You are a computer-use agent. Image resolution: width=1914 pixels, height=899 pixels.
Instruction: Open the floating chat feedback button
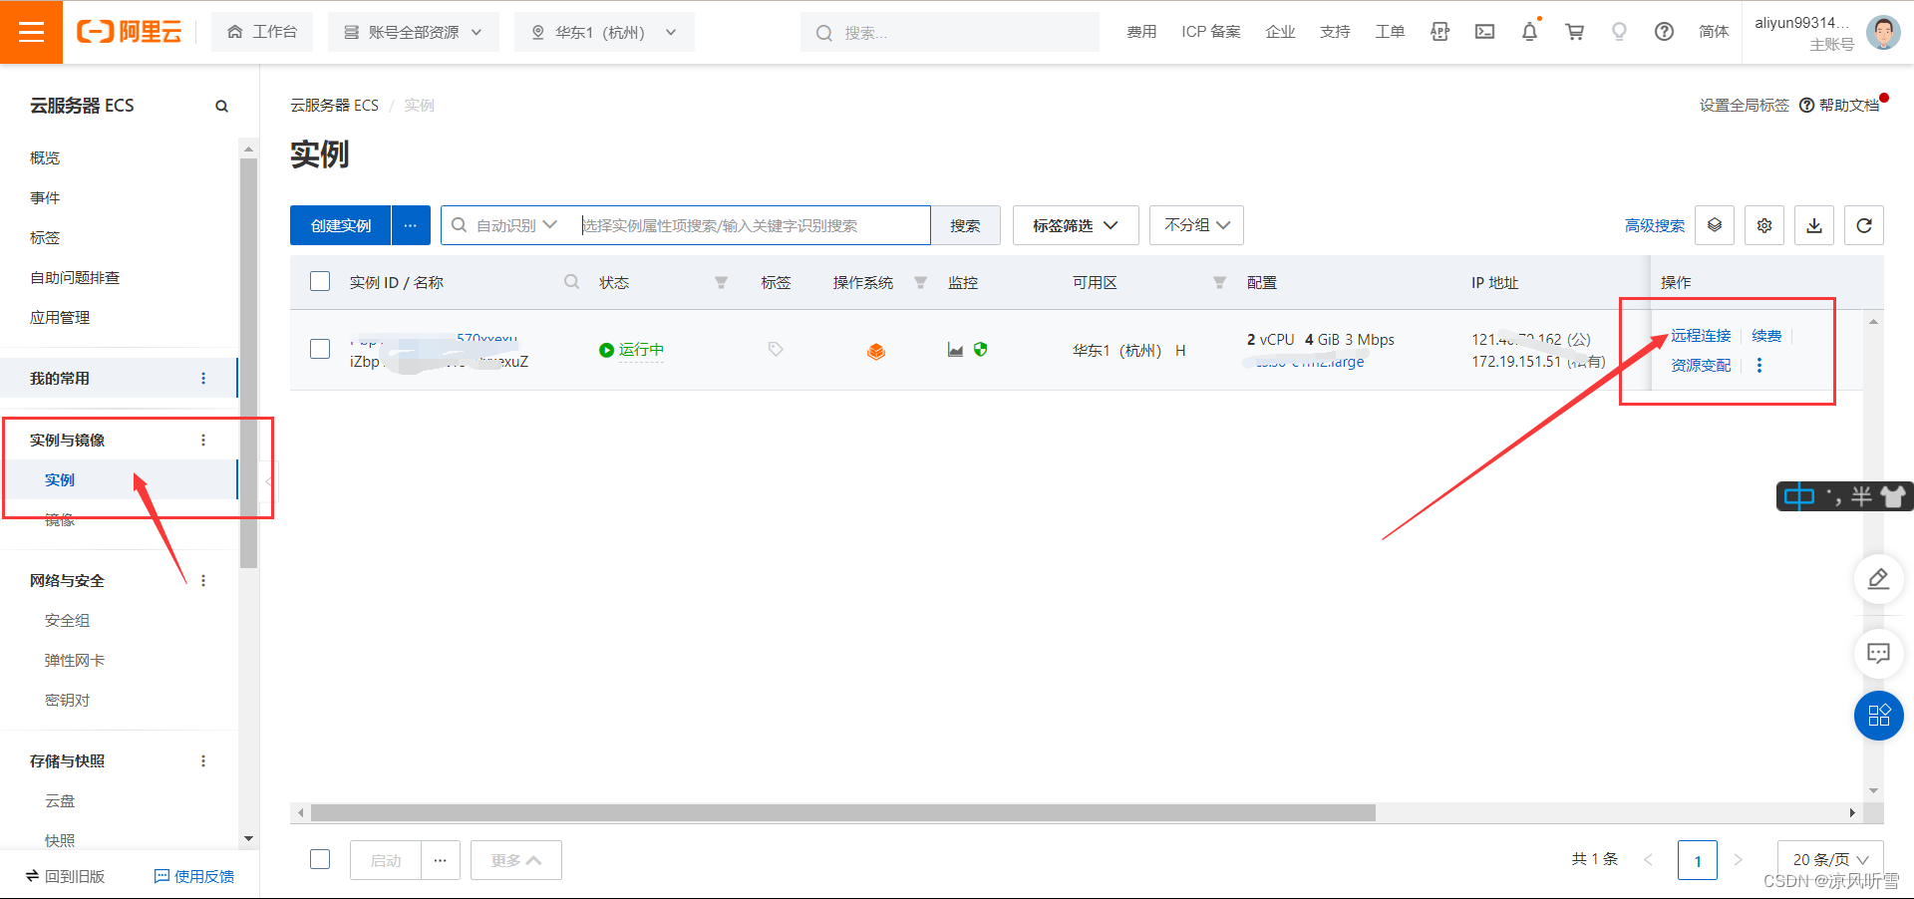tap(1878, 653)
